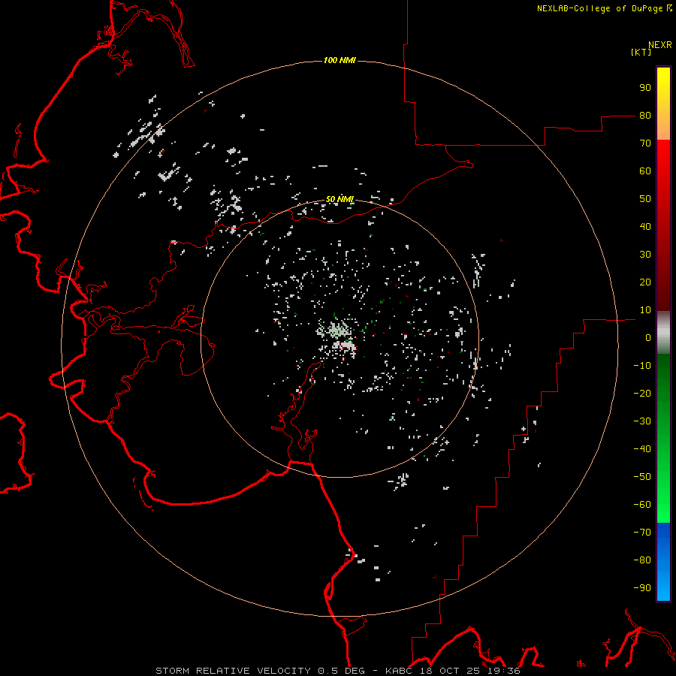
Task: Click the 70 value on the velocity scale
Action: pyautogui.click(x=645, y=143)
